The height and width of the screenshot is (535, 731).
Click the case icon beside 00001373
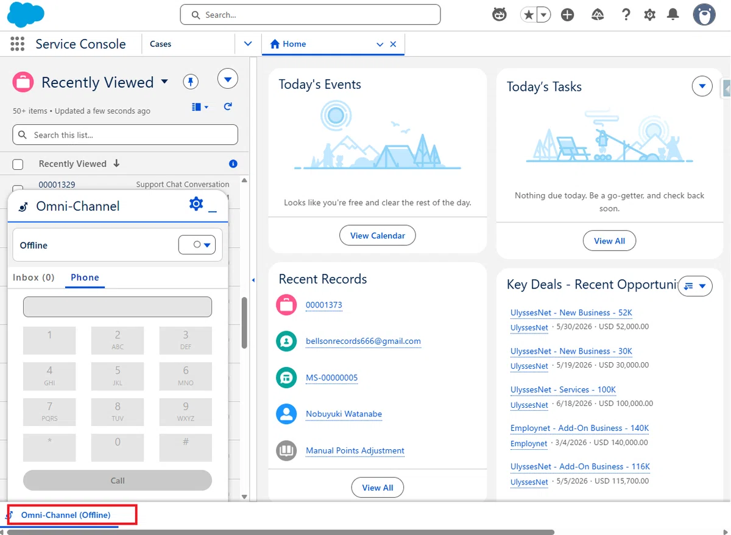(286, 304)
